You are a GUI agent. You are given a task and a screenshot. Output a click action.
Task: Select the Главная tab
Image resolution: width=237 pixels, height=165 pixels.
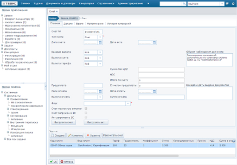(55, 23)
